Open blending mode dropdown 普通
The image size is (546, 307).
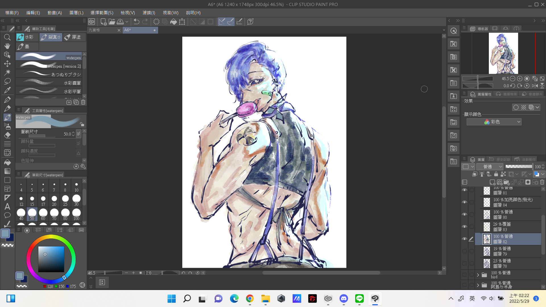490,167
